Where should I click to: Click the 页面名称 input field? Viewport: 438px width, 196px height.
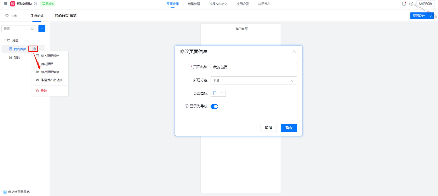pos(254,67)
